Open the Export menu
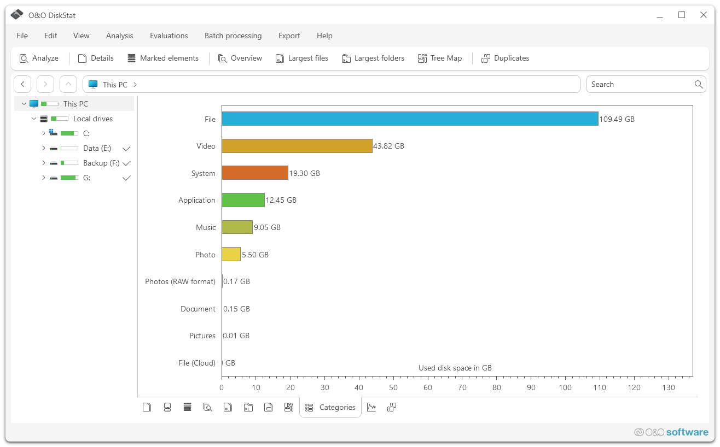This screenshot has height=447, width=720. coord(289,36)
